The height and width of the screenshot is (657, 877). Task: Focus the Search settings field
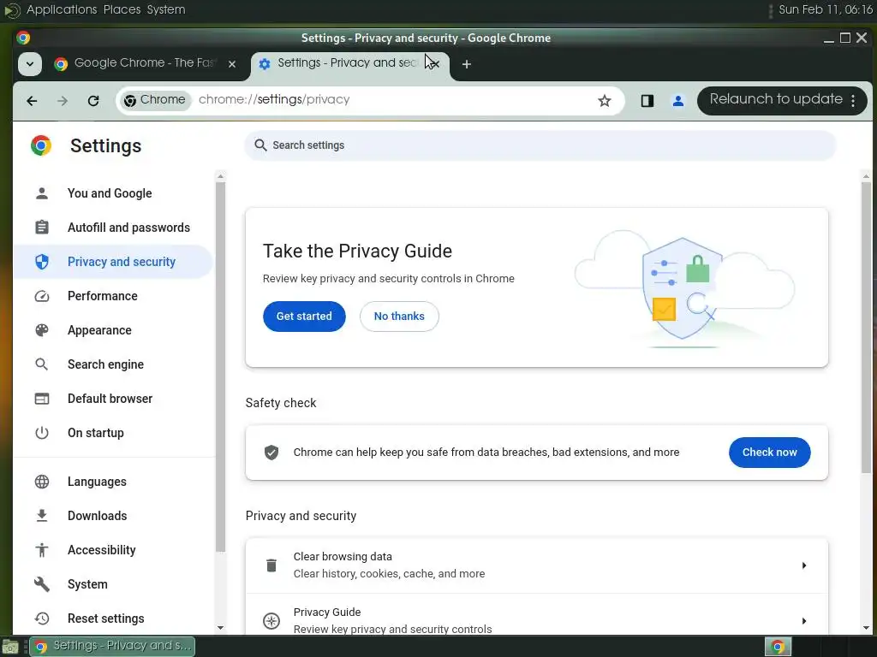pyautogui.click(x=540, y=145)
